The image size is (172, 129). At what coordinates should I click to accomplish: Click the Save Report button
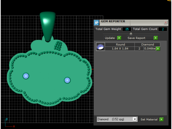tap(140, 38)
